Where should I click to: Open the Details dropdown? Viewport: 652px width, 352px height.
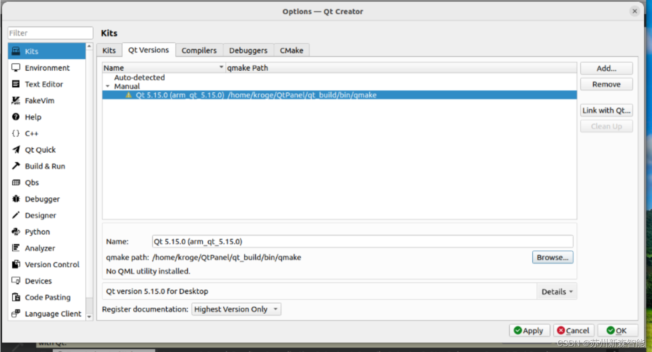[556, 291]
